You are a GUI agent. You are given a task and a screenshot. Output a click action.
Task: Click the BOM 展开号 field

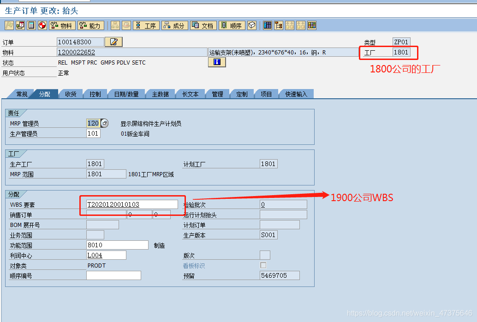(x=102, y=225)
